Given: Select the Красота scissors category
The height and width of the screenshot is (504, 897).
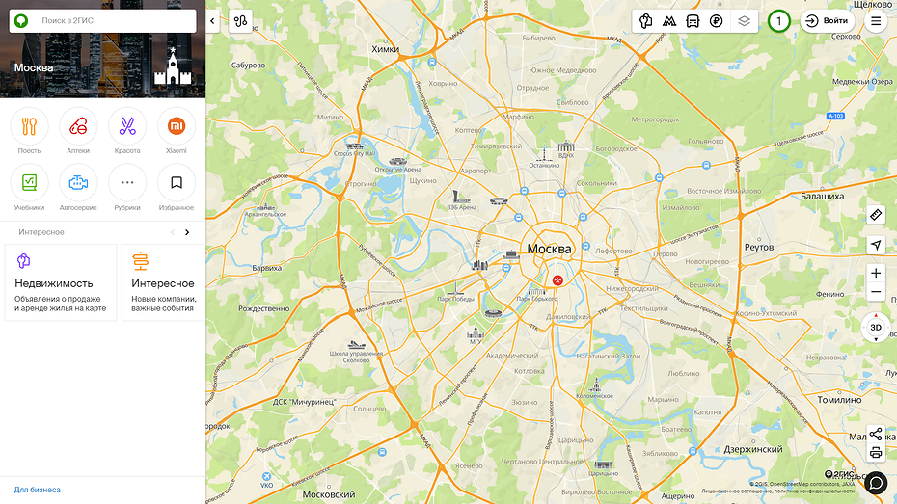Looking at the screenshot, I should click(127, 126).
